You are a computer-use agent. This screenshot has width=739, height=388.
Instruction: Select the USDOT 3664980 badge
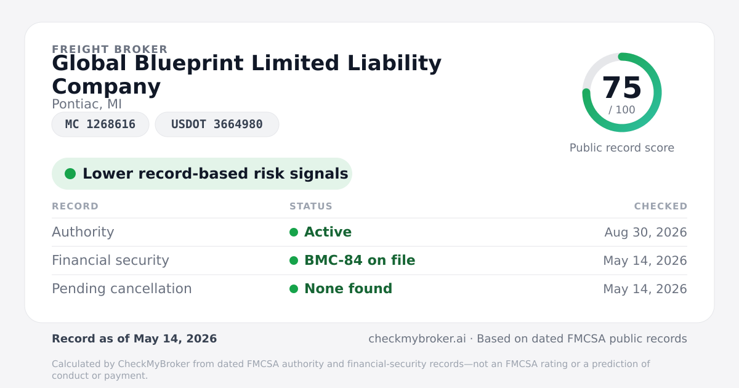[x=217, y=124]
